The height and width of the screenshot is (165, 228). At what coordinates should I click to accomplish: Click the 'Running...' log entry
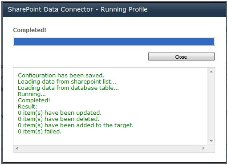32,94
